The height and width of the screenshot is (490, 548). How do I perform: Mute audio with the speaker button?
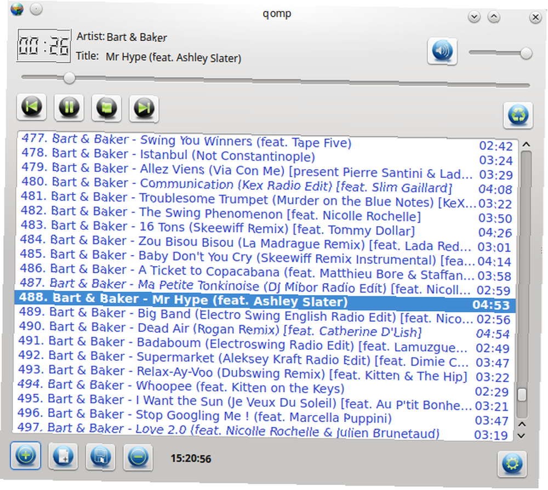pos(442,51)
